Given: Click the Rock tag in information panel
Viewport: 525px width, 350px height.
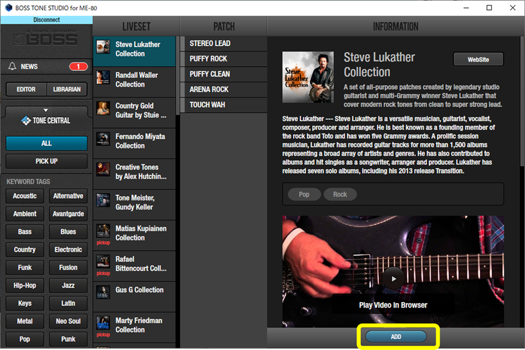Looking at the screenshot, I should [x=340, y=194].
